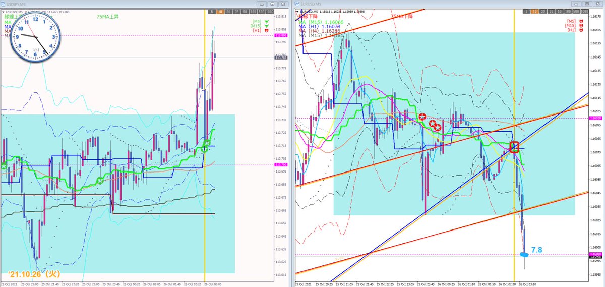Select the 20 button in EURUSD chart
This screenshot has height=287, width=605.
(543, 11)
